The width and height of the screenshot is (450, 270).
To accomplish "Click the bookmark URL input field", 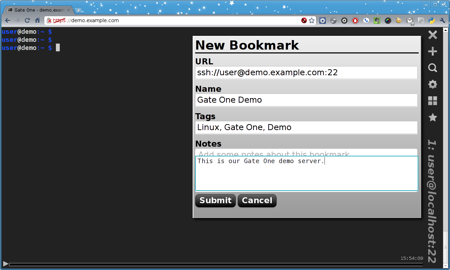I will click(x=306, y=72).
